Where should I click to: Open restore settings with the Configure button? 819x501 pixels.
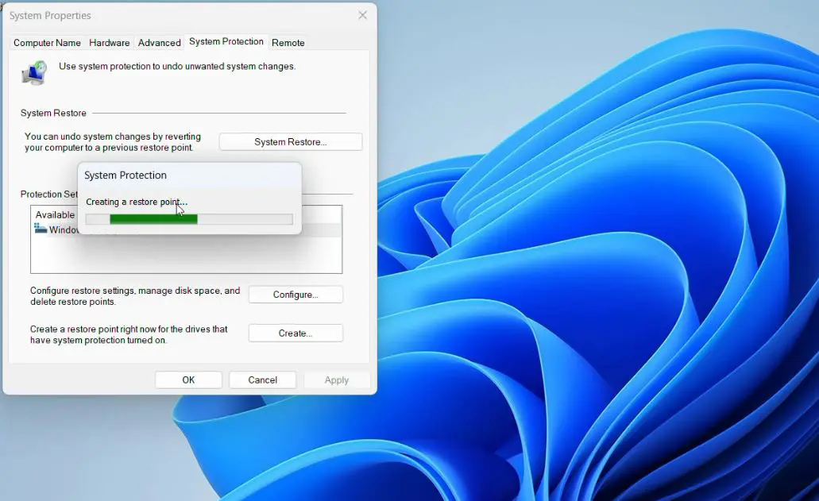(295, 294)
